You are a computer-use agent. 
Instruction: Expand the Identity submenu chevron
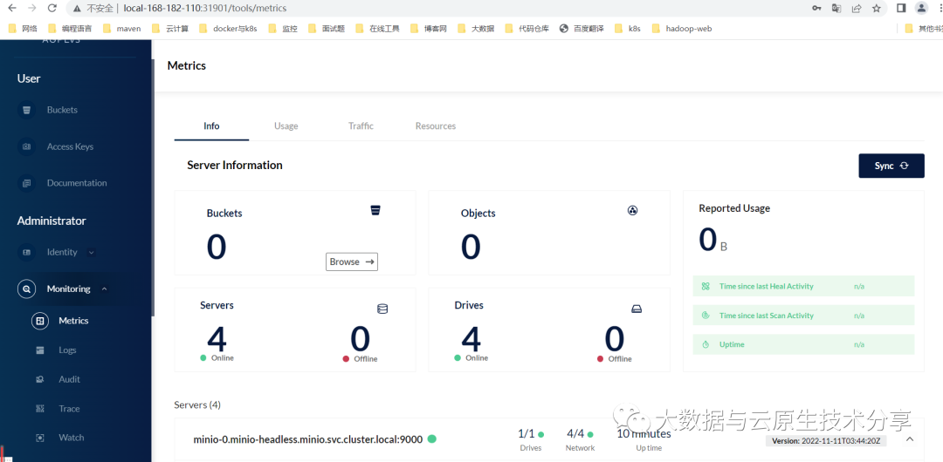click(92, 252)
